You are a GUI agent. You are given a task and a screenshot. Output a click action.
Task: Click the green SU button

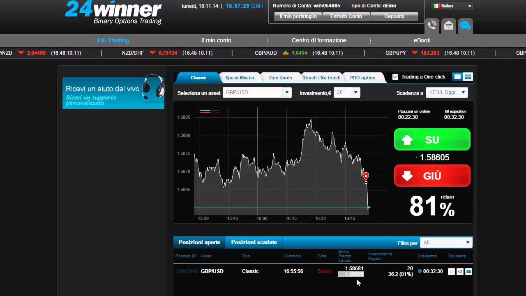(432, 140)
